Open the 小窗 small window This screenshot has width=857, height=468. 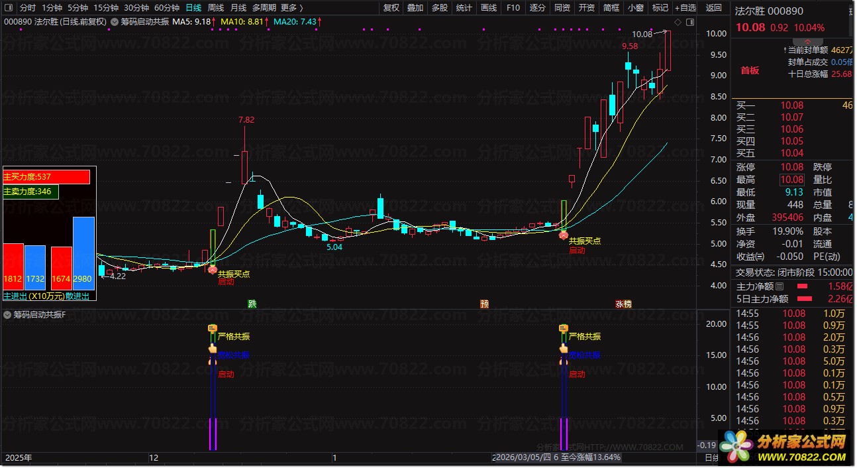(x=636, y=8)
